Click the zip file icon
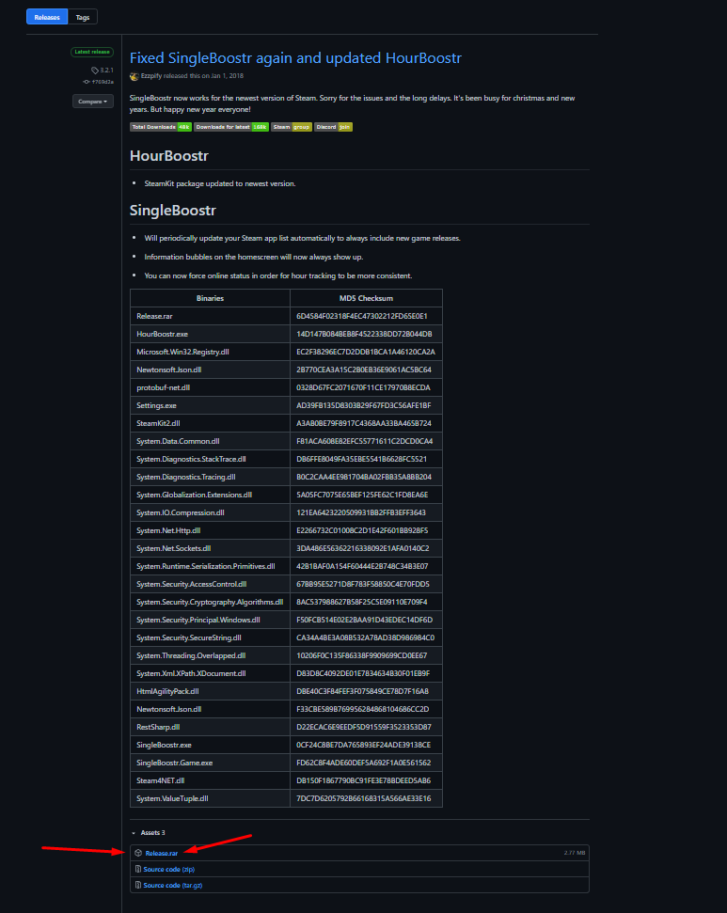The image size is (727, 913). tap(138, 870)
